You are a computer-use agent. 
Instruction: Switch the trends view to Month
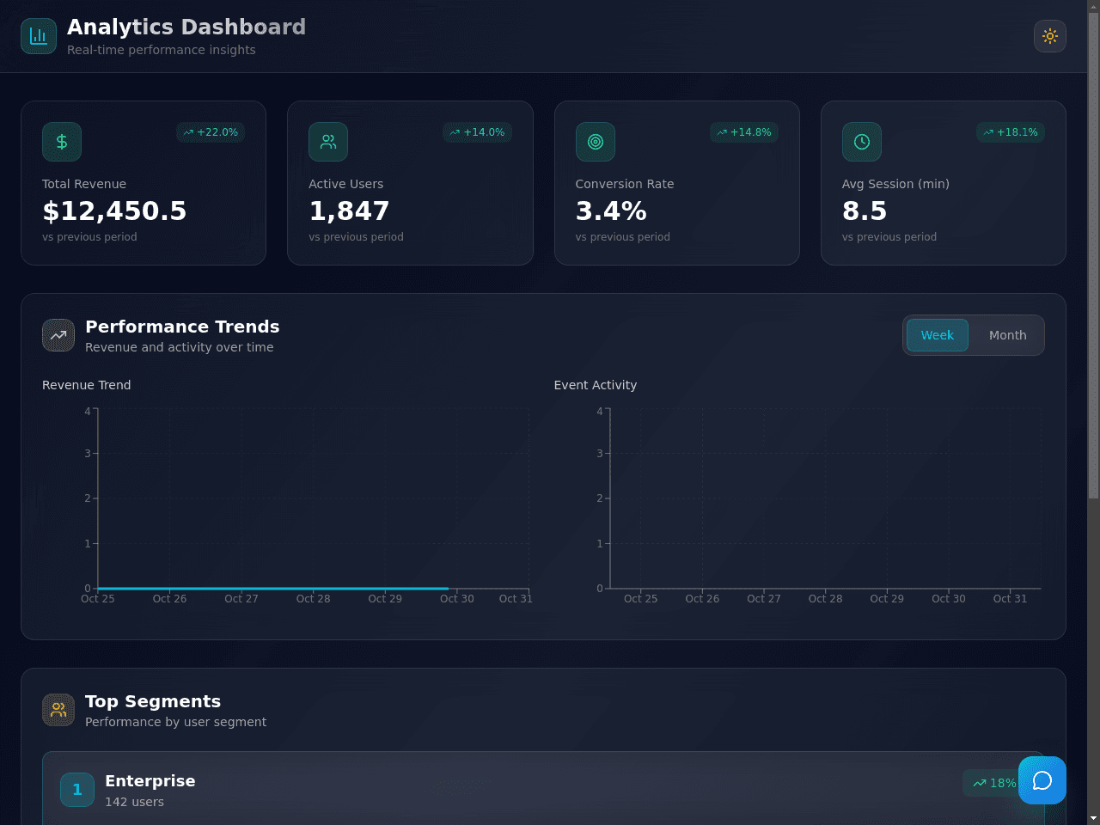coord(1007,335)
